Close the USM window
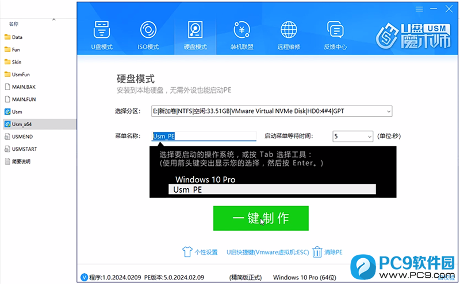 pos(449,9)
